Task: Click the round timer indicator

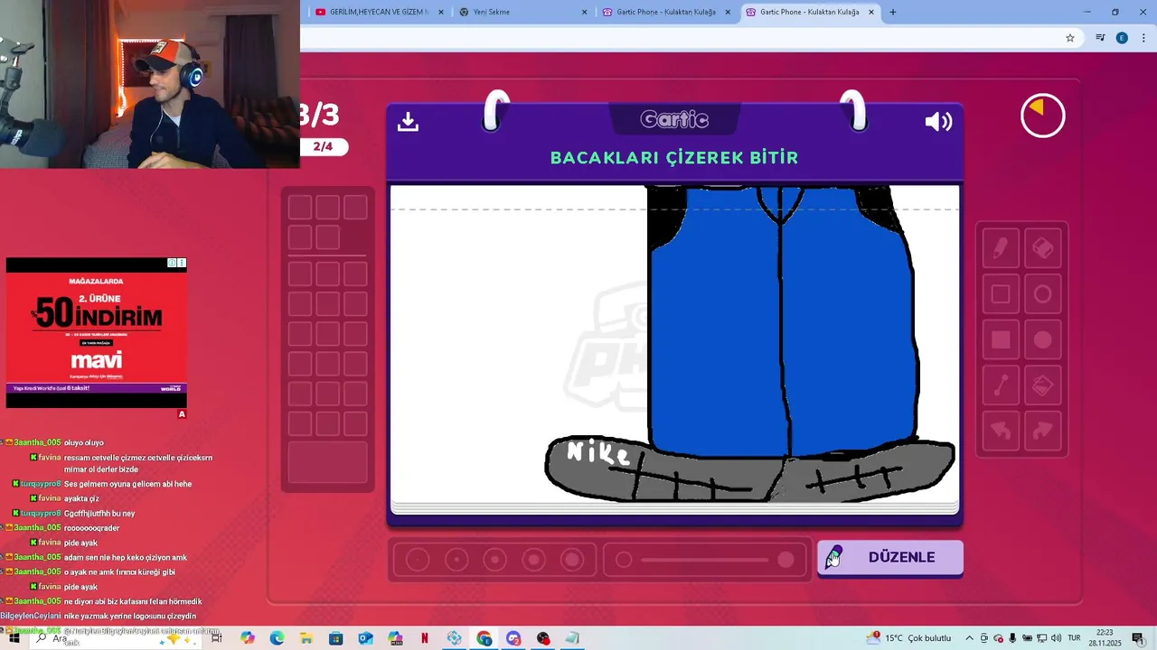Action: (1043, 116)
